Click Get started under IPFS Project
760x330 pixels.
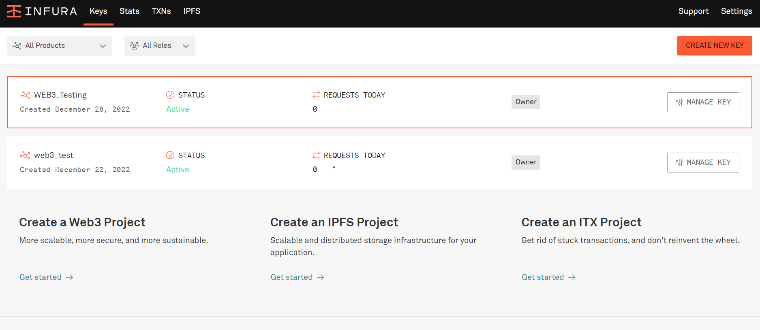291,277
